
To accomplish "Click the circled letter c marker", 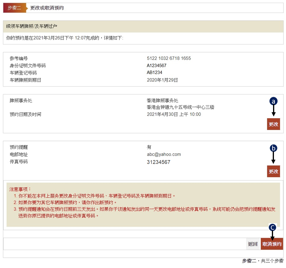I will tap(273, 227).
